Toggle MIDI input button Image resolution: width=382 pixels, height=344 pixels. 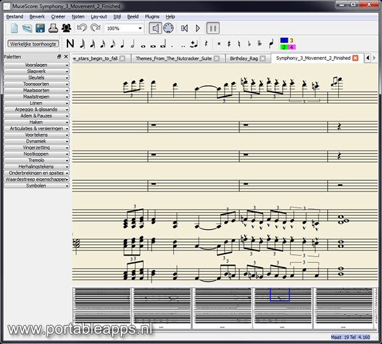(168, 28)
